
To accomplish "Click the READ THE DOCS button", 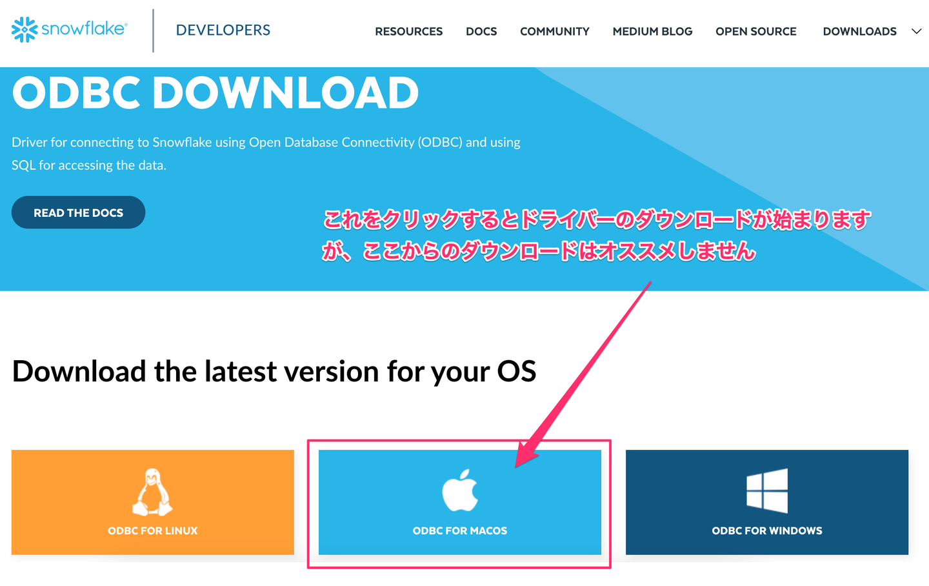I will 78,212.
